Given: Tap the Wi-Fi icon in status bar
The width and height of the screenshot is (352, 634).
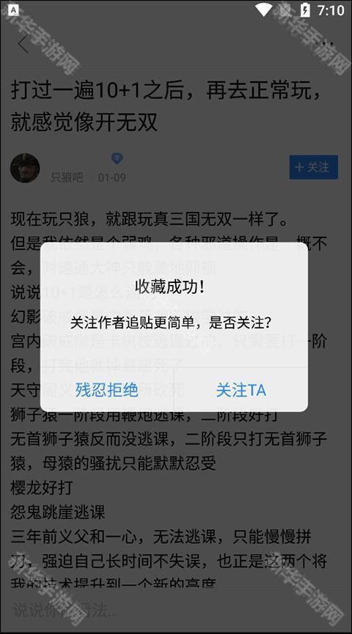Looking at the screenshot, I should (x=263, y=10).
